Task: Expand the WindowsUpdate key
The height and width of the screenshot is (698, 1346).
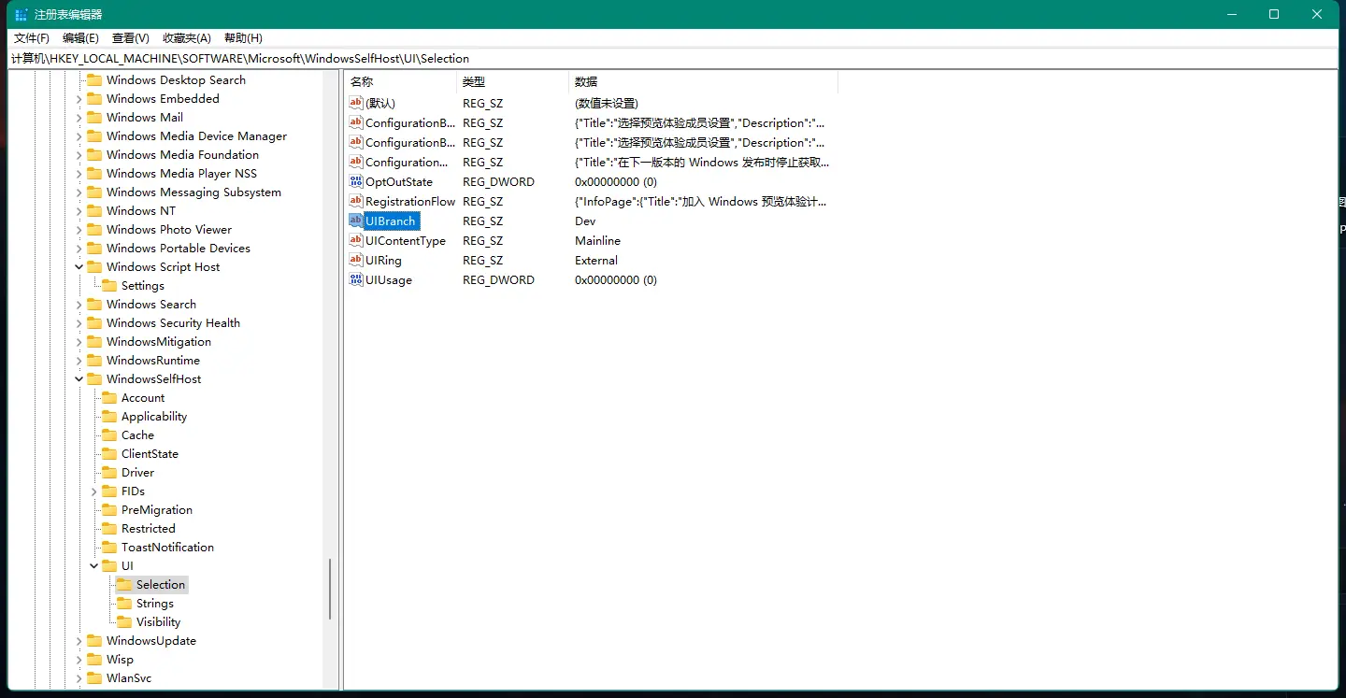Action: (x=79, y=641)
